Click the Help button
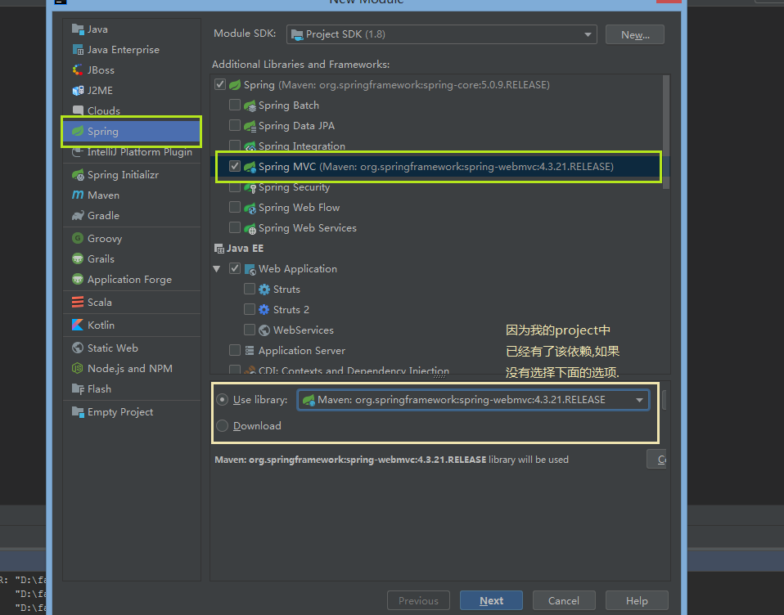The image size is (784, 615). pos(637,600)
